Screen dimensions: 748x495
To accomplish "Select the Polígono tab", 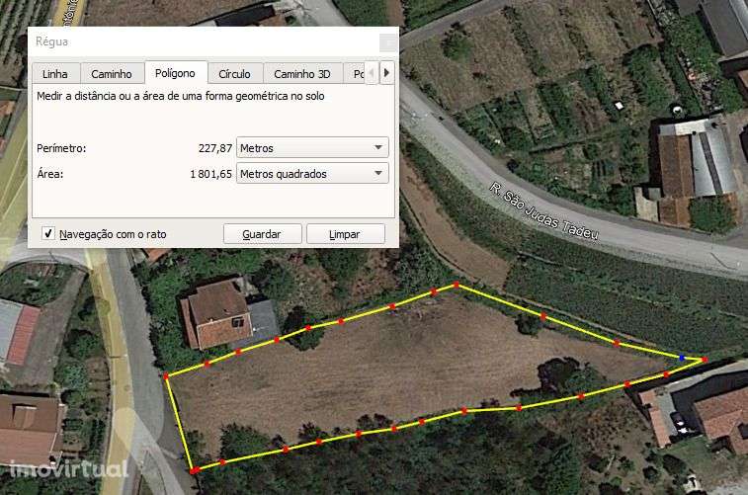I will (x=176, y=73).
